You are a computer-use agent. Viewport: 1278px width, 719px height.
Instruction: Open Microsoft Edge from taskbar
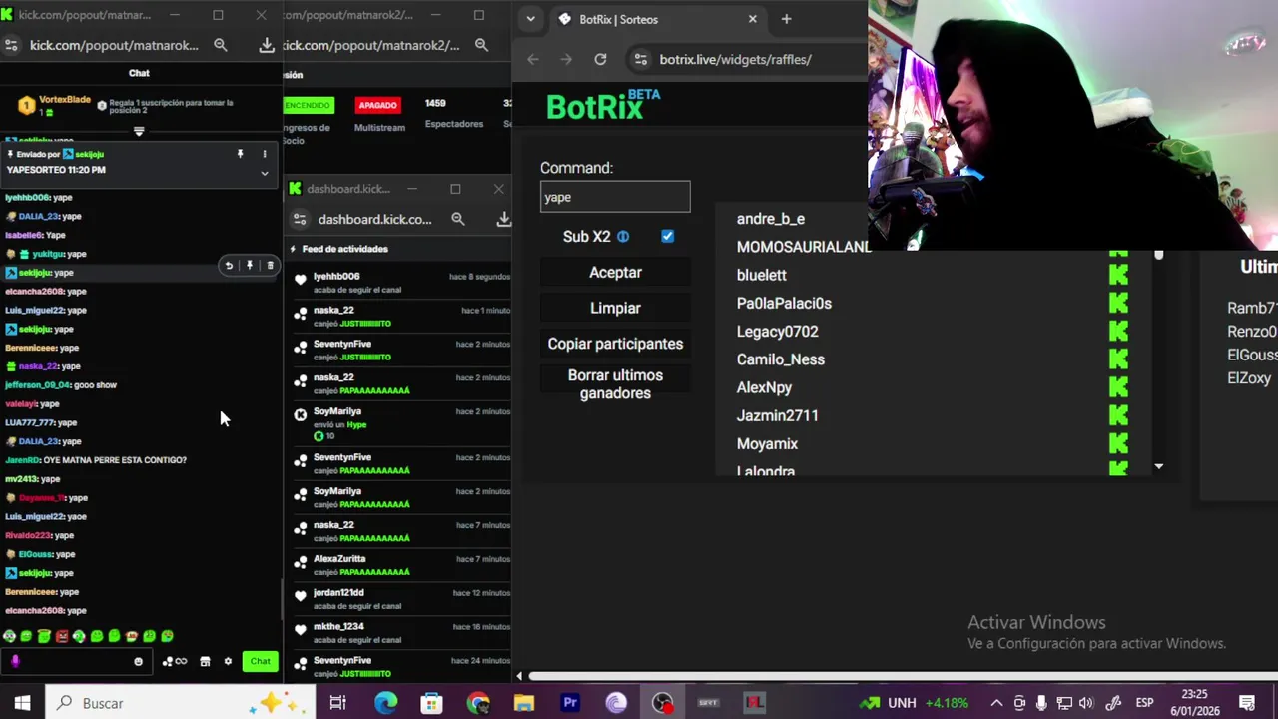[x=385, y=703]
